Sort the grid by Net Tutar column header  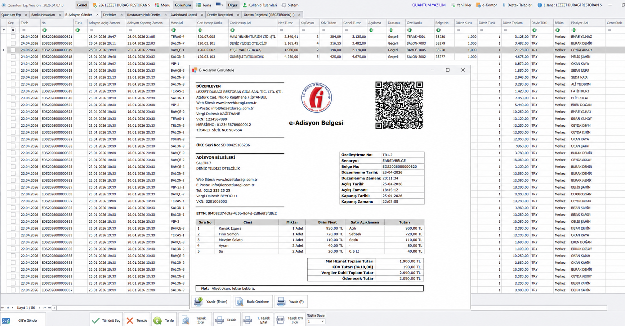[x=287, y=23]
